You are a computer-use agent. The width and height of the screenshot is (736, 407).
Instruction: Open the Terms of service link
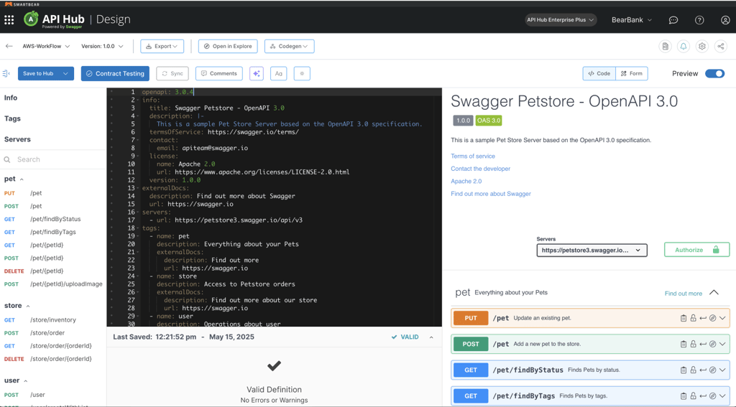[473, 156]
